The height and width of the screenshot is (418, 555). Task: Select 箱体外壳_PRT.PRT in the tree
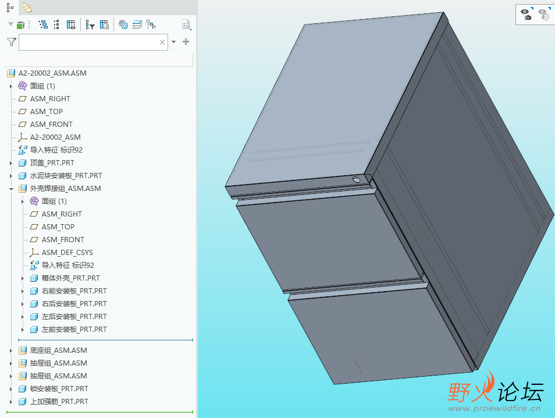[70, 278]
